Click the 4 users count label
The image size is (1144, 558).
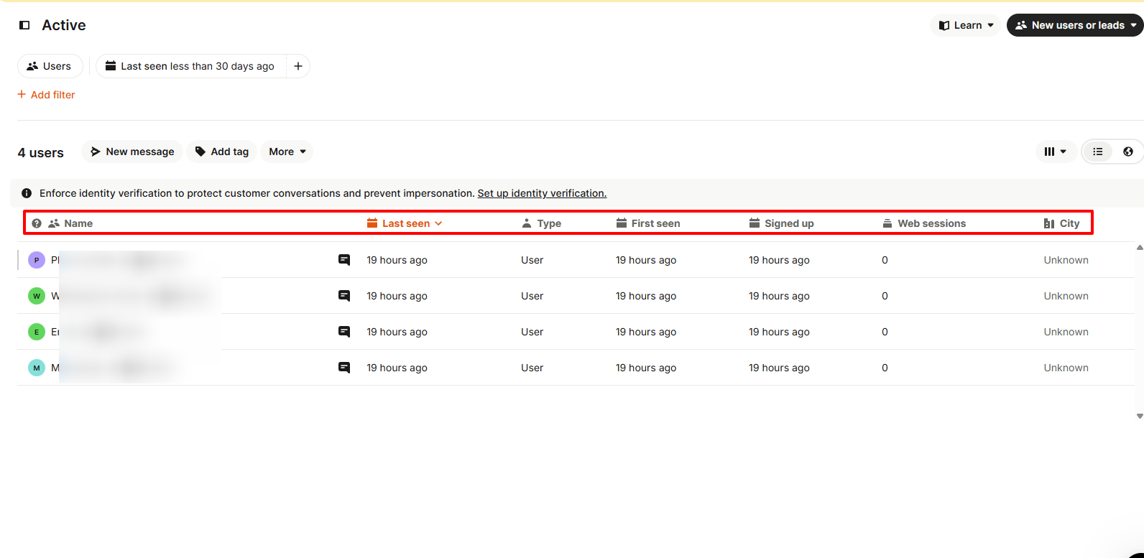click(41, 153)
